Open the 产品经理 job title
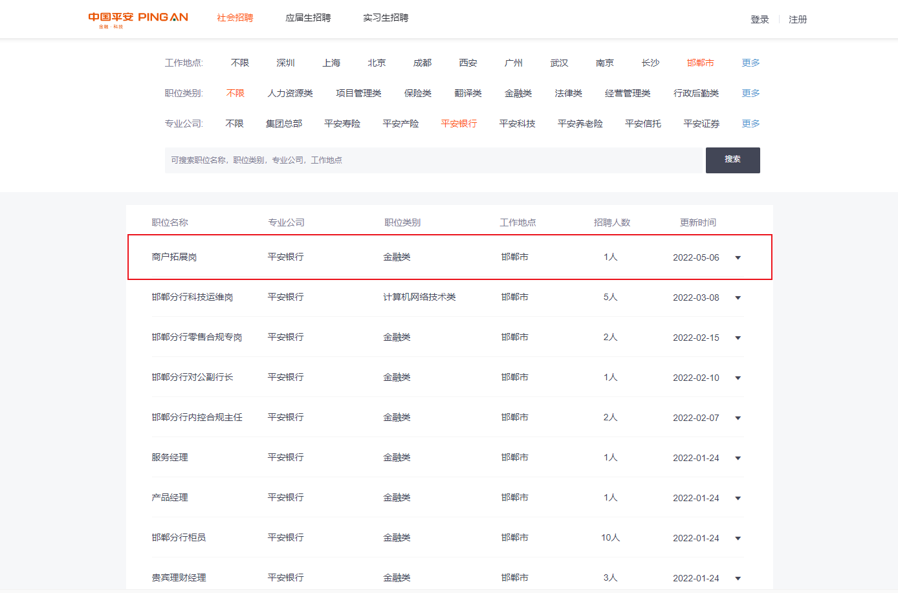This screenshot has width=898, height=593. pos(170,497)
